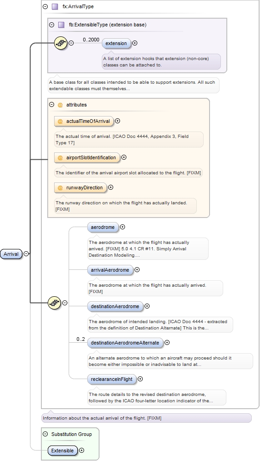Select the reclearanceInFlight element
Screen dimensions: 260x461
tap(112, 379)
